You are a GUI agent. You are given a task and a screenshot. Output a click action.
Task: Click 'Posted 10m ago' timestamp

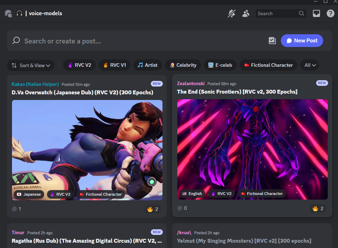(76, 84)
